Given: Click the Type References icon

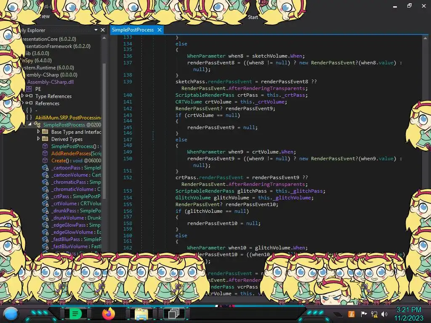Looking at the screenshot, I should pos(29,96).
